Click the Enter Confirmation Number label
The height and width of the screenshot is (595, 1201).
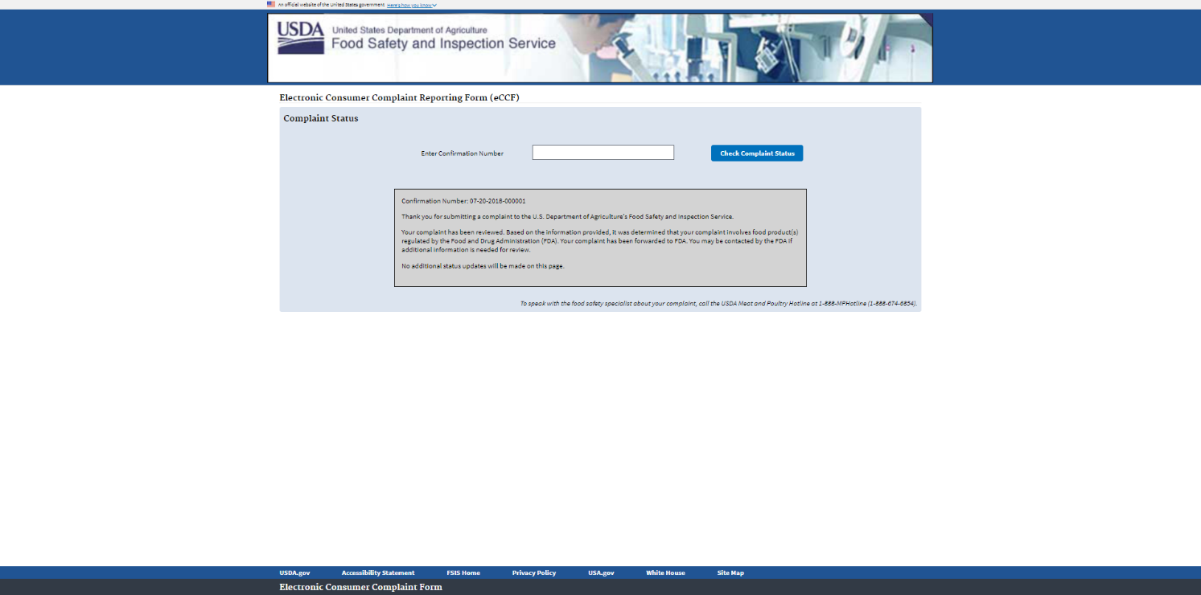(462, 154)
